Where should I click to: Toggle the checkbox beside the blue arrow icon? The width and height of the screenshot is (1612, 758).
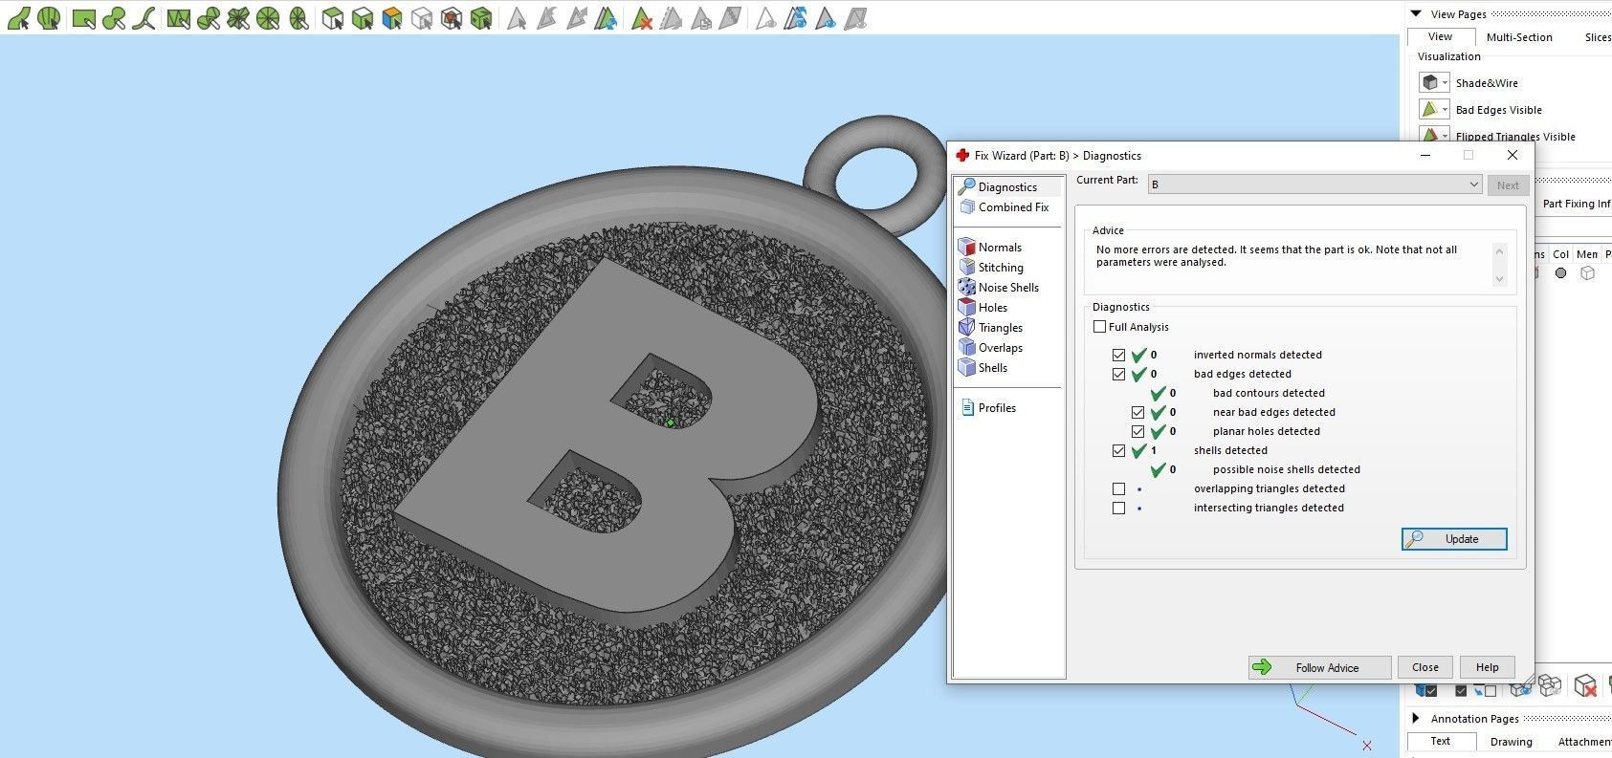(1491, 691)
